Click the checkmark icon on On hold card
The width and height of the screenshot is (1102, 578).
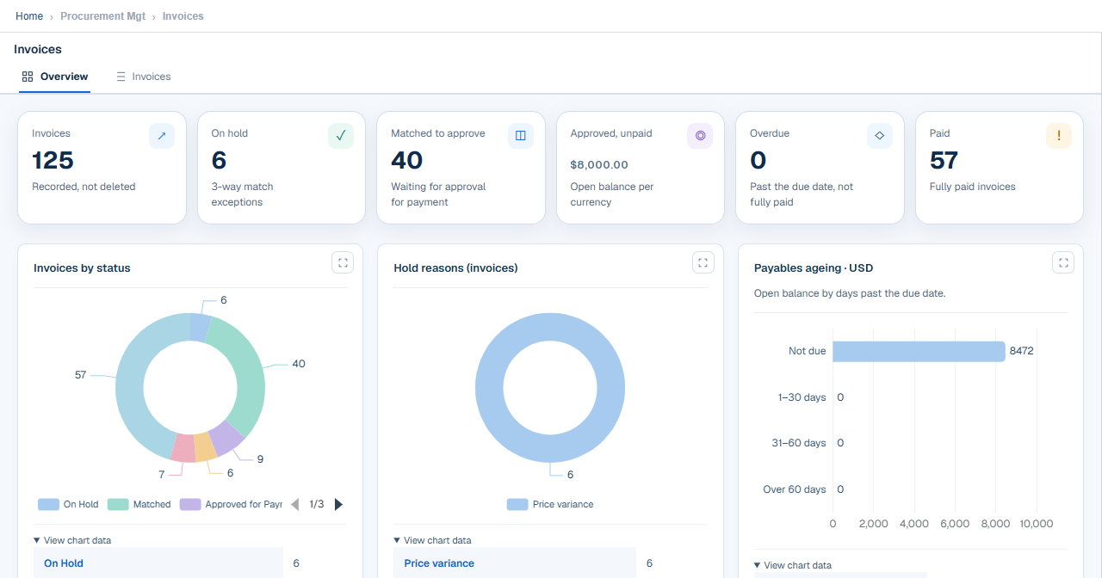341,136
